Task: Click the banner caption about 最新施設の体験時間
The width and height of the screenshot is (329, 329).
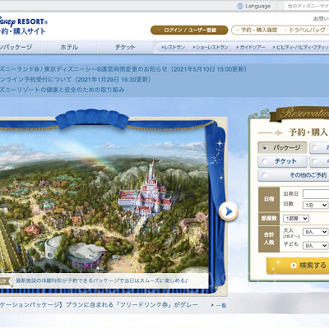Action: coord(102,280)
